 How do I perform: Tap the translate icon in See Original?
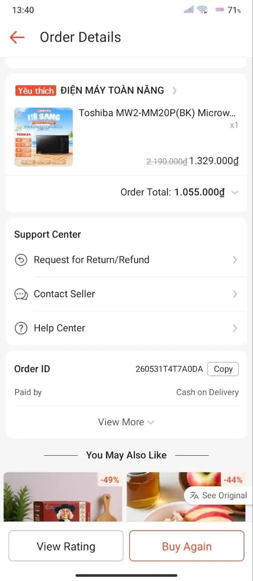[x=195, y=496]
